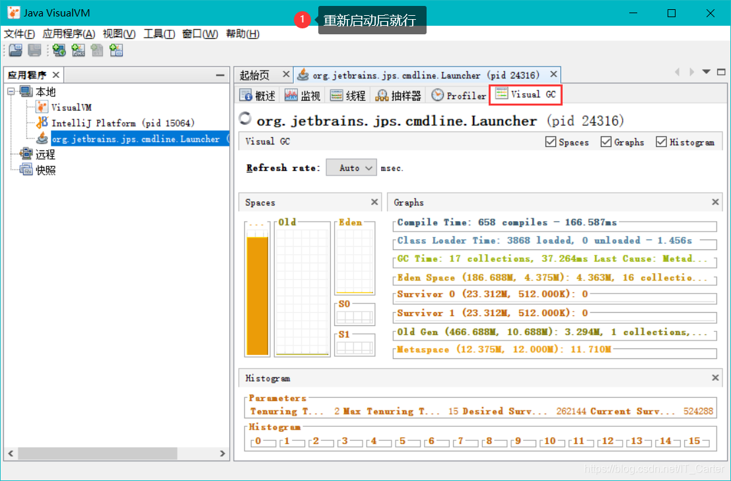Open the document list dropdown arrow
731x481 pixels.
tap(707, 72)
